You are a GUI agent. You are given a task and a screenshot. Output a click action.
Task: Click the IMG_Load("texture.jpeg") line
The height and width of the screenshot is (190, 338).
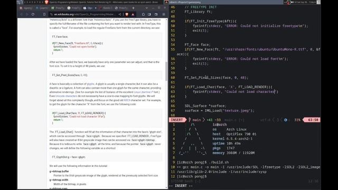[220, 110]
